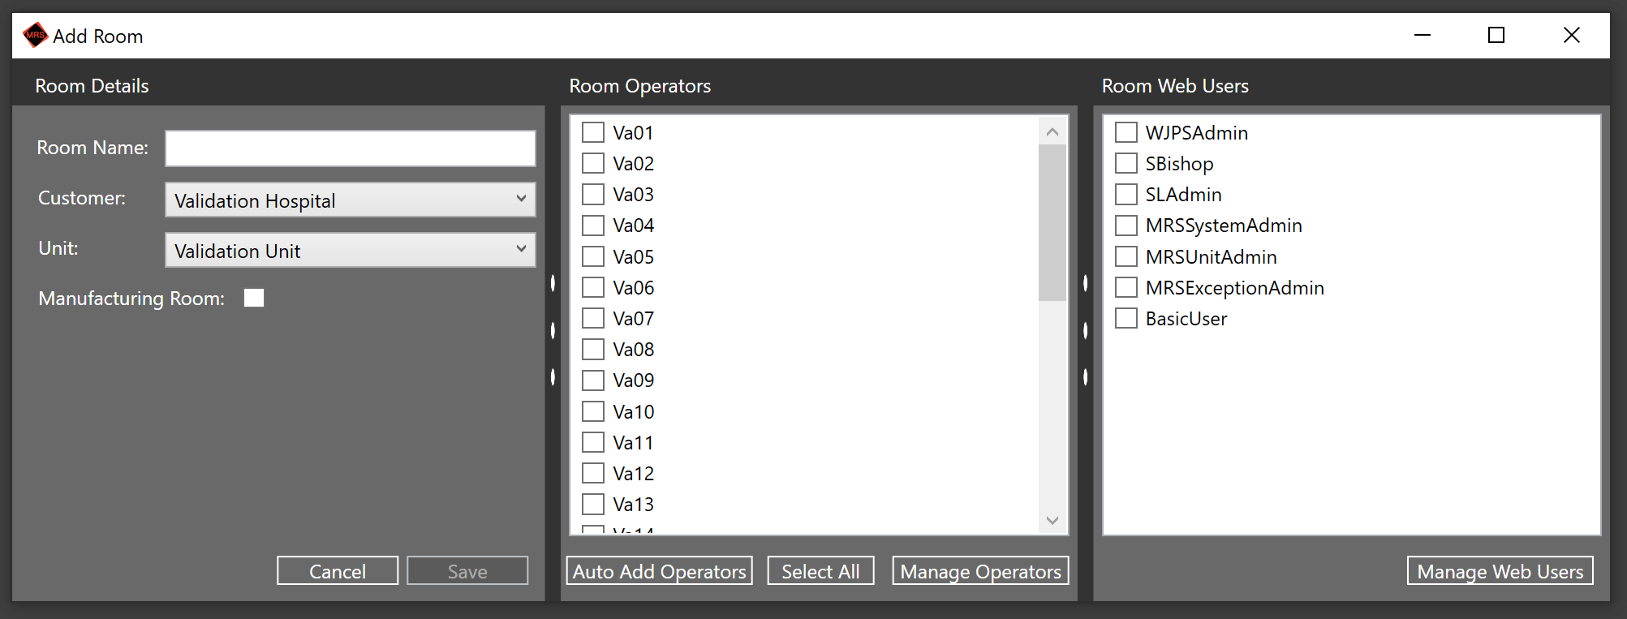Enable the MRSUnitAdmin web user checkbox
This screenshot has width=1627, height=619.
pos(1126,256)
